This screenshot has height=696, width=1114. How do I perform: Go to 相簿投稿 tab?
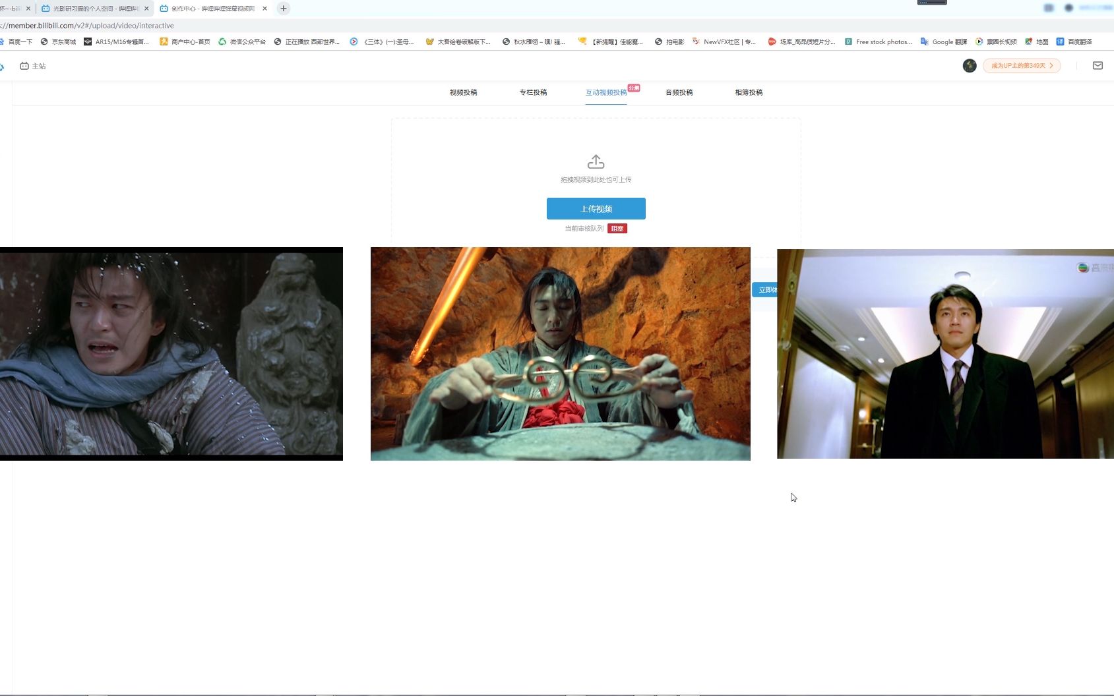749,92
